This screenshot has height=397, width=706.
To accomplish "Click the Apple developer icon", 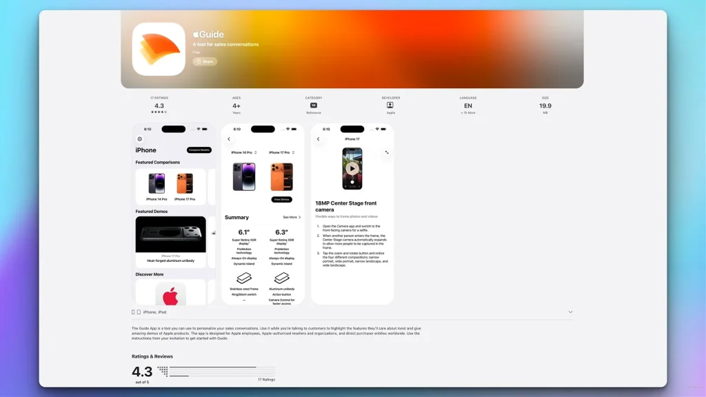I will point(390,105).
